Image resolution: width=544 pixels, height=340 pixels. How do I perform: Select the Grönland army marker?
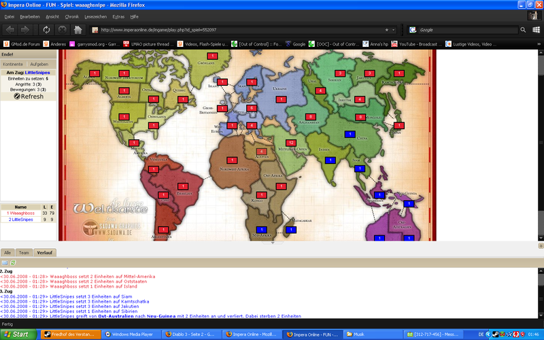212,56
